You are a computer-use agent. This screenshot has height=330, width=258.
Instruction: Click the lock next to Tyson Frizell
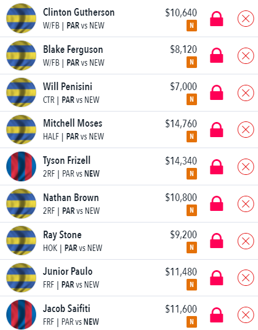coord(217,167)
